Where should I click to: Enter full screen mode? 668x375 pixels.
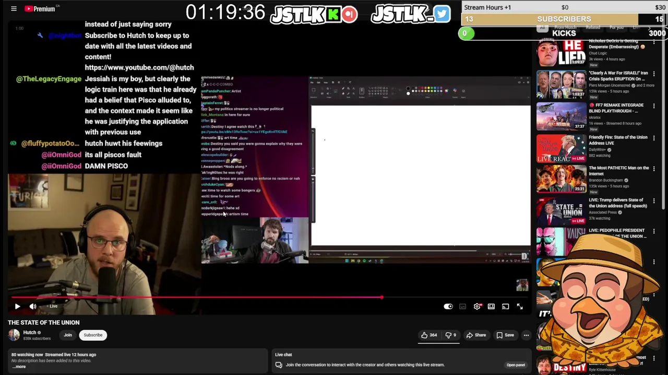pyautogui.click(x=520, y=307)
